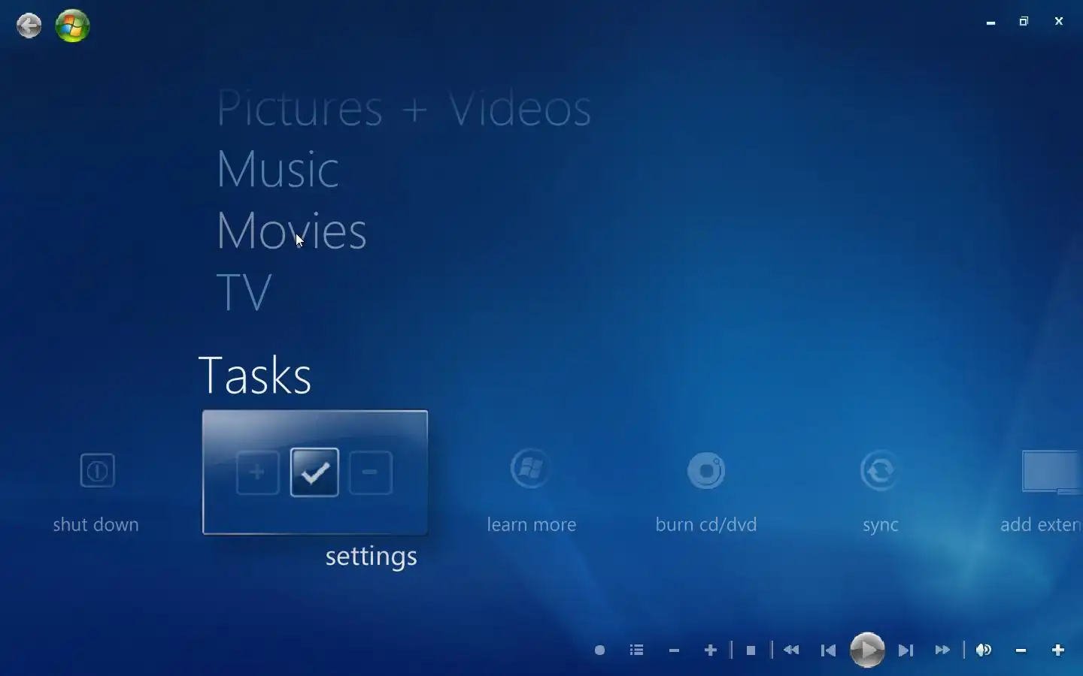Stop playback with the stop button
Viewport: 1083px width, 676px height.
751,650
